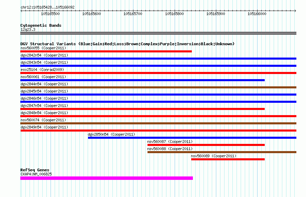Viewport: 306px width, 197px height.
Task: Open the esv25104 (Conrad2009) label
Action: click(42, 70)
